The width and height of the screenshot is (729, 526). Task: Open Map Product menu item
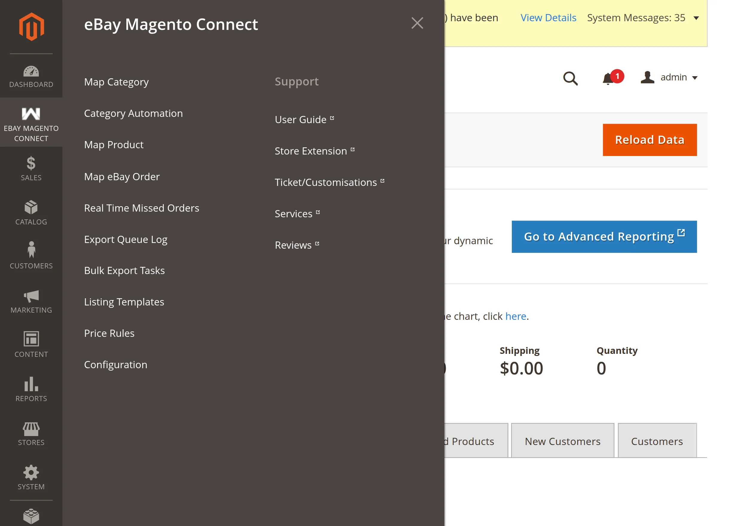(x=114, y=145)
